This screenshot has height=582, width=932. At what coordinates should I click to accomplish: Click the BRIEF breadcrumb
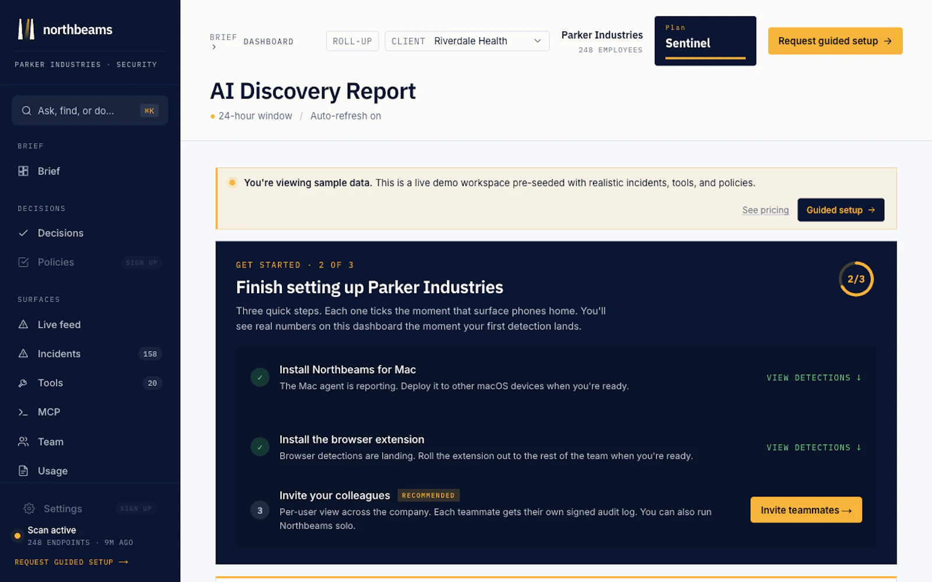tap(223, 37)
